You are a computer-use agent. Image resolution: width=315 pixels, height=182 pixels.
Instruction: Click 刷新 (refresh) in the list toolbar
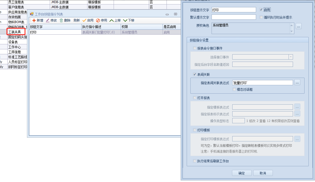(x=76, y=20)
